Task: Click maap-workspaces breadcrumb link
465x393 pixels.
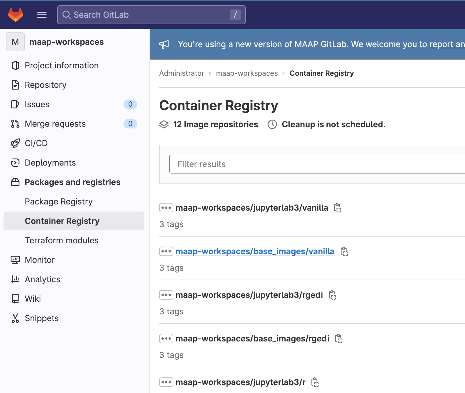Action: click(247, 73)
